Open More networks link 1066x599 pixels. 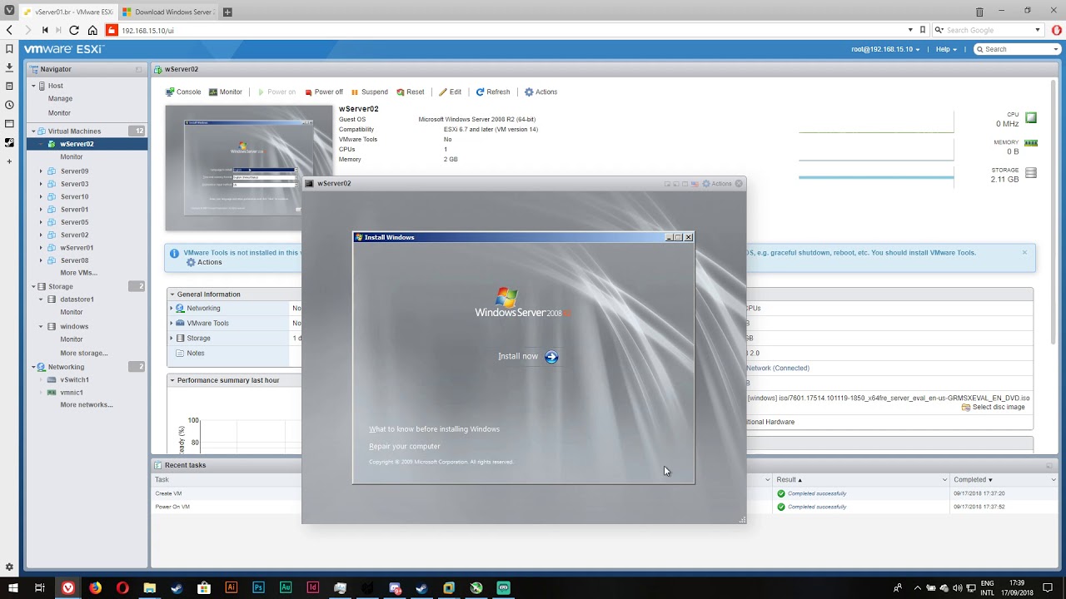click(87, 405)
